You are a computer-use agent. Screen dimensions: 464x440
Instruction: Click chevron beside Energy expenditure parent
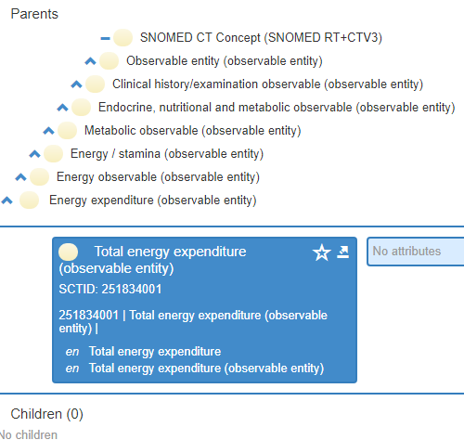(6, 201)
